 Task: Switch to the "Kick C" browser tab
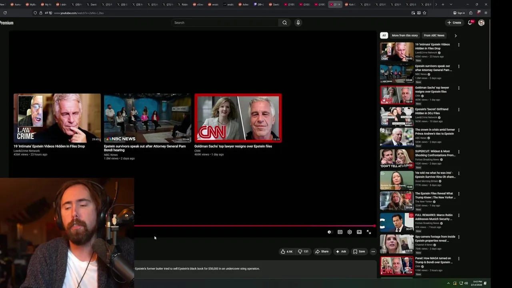(x=350, y=4)
